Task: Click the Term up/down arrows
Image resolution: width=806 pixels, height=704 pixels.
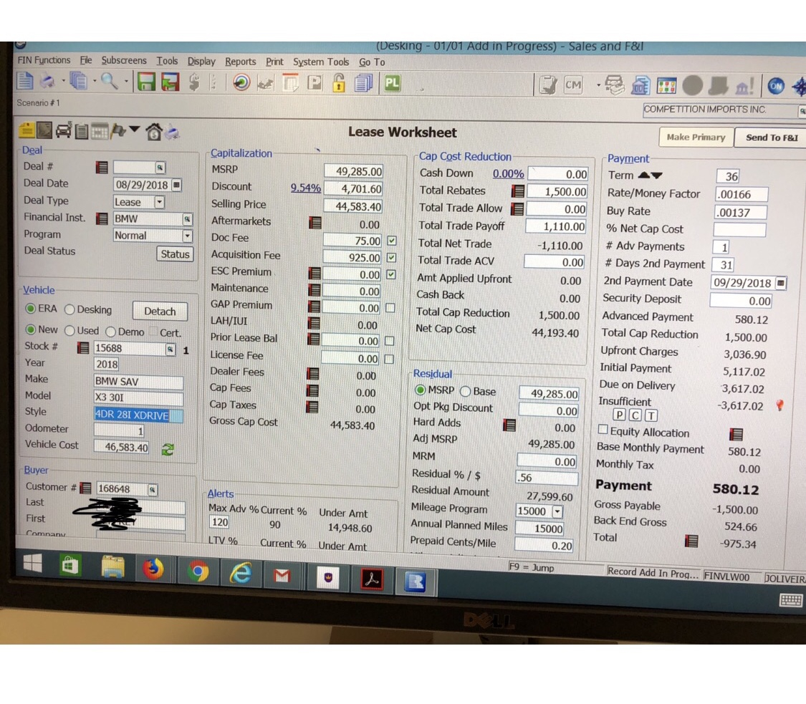Action: pos(650,175)
